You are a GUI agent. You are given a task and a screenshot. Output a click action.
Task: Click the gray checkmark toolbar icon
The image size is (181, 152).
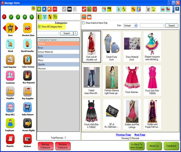64,9
